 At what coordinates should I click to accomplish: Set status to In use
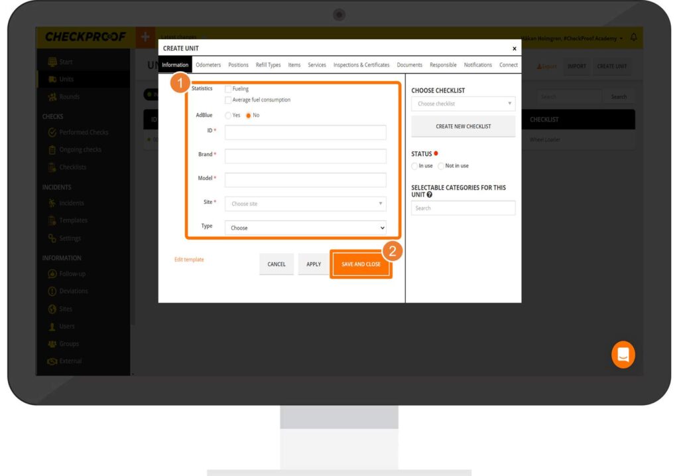click(415, 166)
